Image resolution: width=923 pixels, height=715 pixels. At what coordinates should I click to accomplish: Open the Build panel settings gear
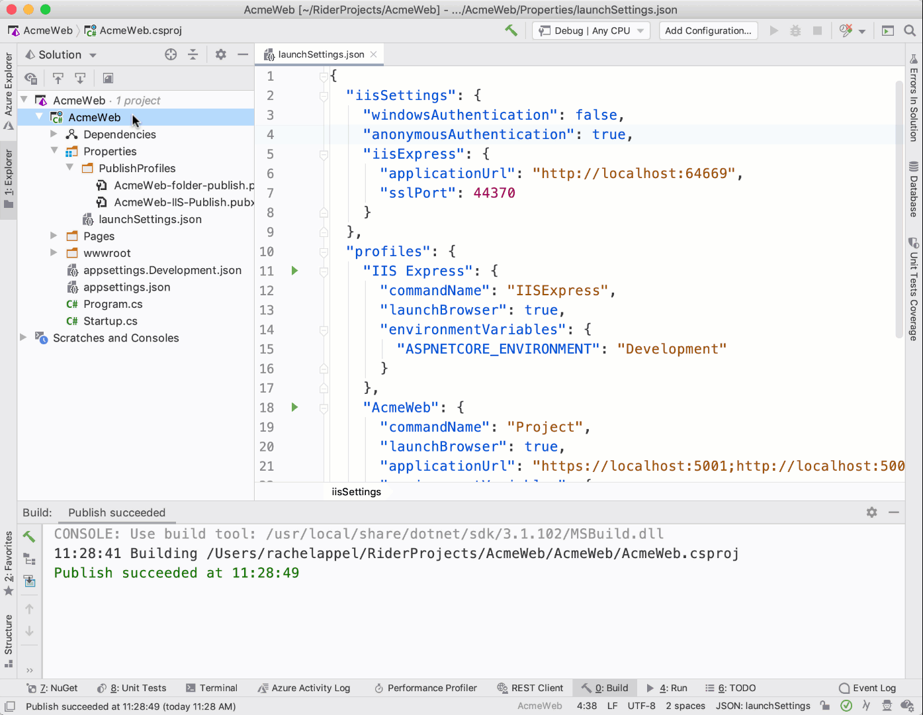(871, 512)
